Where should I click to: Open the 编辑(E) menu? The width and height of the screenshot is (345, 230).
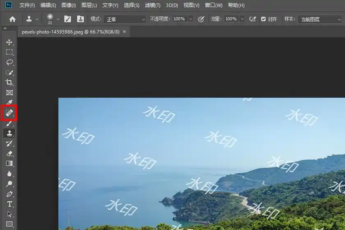click(48, 5)
